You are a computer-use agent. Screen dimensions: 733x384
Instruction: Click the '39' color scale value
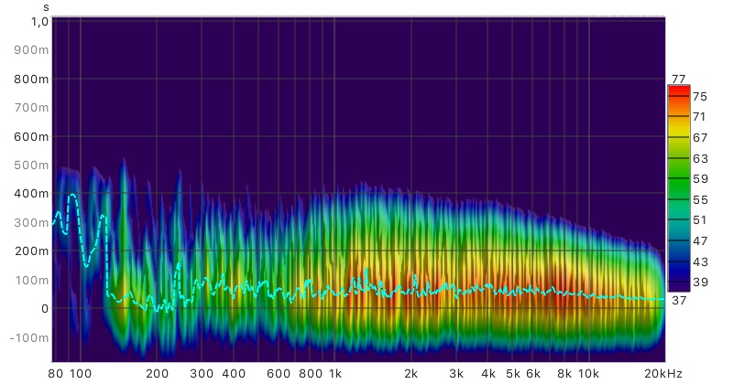(x=700, y=282)
